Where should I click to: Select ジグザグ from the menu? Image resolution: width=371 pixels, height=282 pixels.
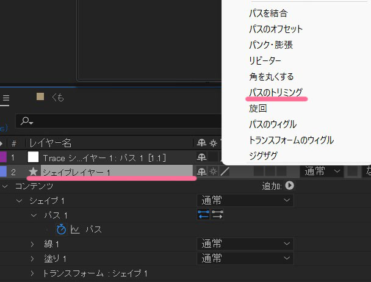tap(263, 156)
